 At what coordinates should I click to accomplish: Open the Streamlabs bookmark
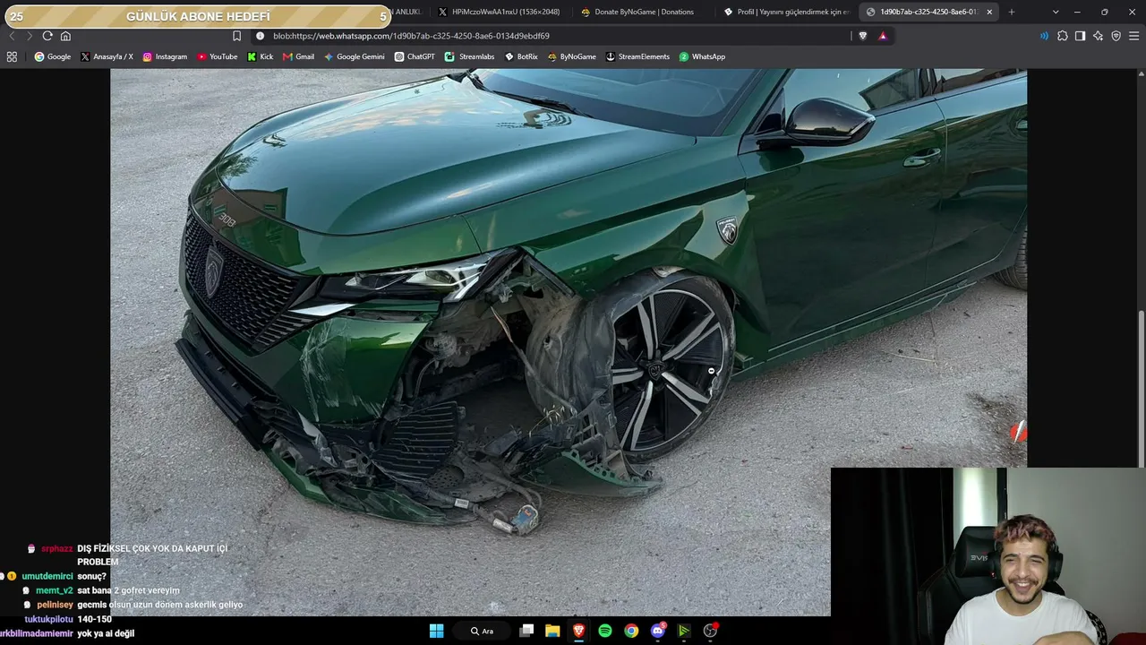469,56
